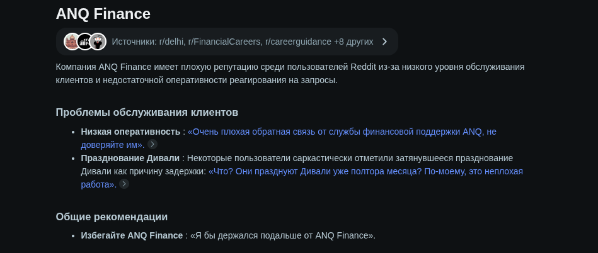The height and width of the screenshot is (253, 598).
Task: Click the «r/careerguidance» source name
Action: 298,42
